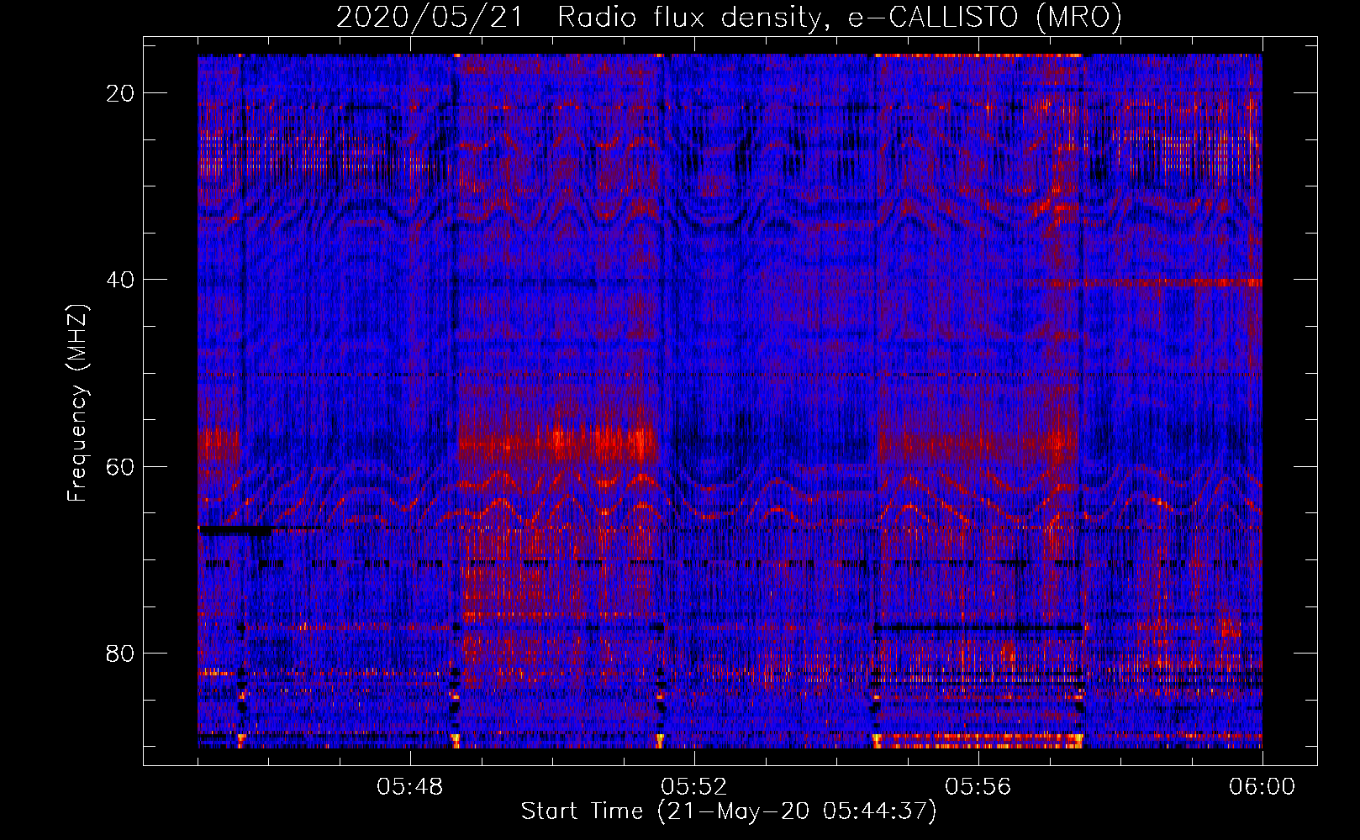Click the plot title 'Radio flux density, e-CALLISTO (MRO)'
Screen dimensions: 1360x840
[840, 17]
